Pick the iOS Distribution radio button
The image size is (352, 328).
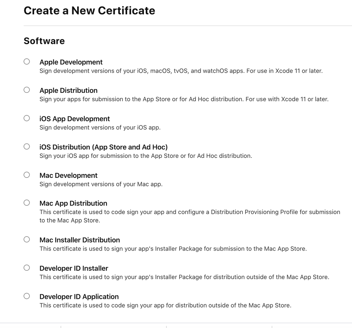pyautogui.click(x=27, y=146)
